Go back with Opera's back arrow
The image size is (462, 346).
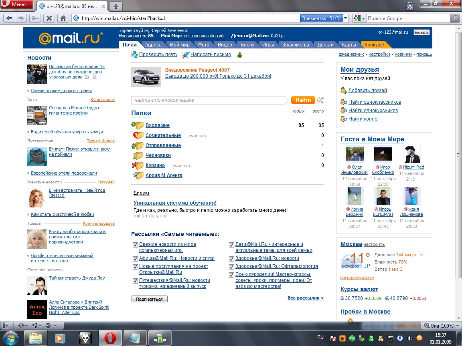(x=9, y=18)
